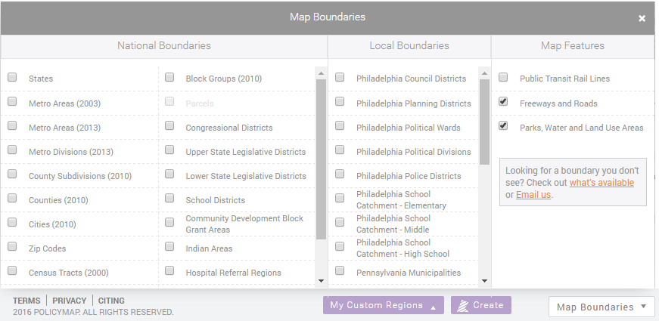Expand My Custom Regions menu

pyautogui.click(x=384, y=305)
